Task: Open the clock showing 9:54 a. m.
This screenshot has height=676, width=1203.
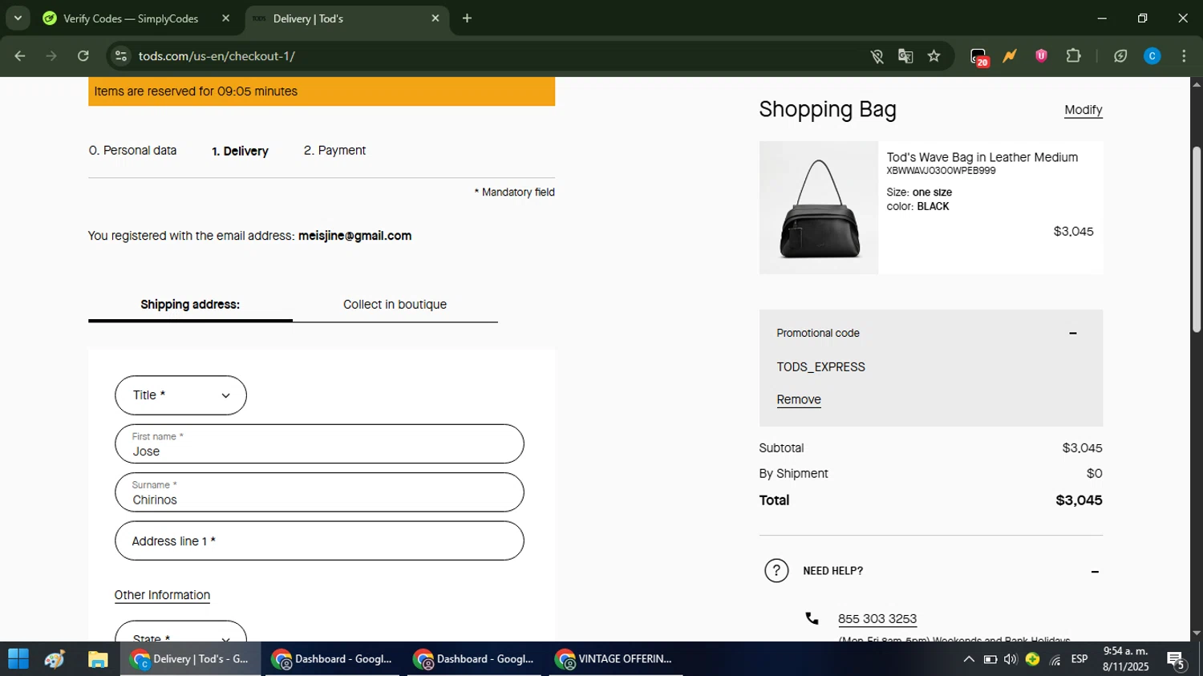Action: [1125, 659]
